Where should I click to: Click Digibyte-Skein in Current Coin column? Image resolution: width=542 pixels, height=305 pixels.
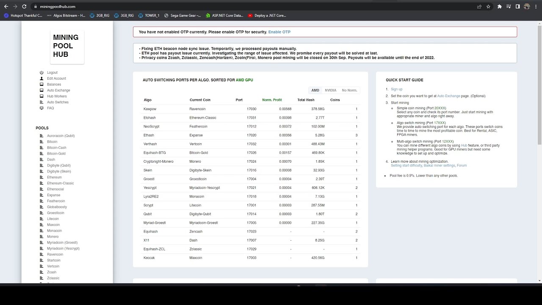(200, 170)
